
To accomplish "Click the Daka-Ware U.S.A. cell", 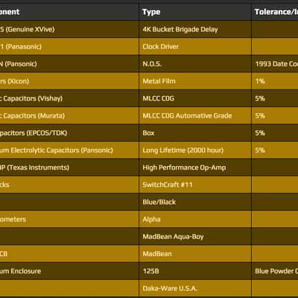I will (195, 288).
